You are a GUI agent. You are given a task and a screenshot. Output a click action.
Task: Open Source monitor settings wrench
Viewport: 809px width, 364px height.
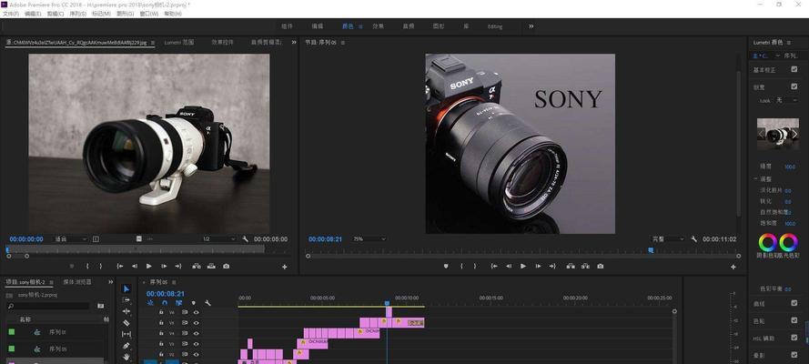[245, 239]
